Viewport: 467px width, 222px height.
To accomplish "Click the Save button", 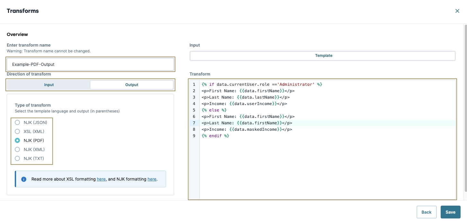I will click(450, 212).
